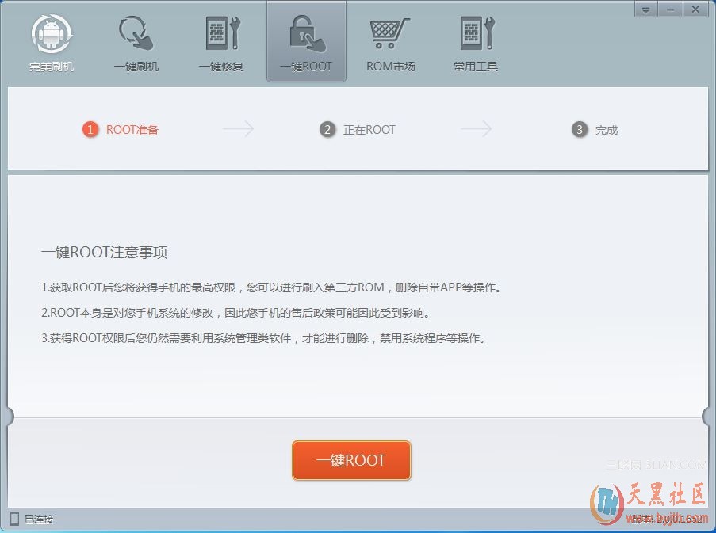The height and width of the screenshot is (533, 716).
Task: Select step 3 完成 indicator
Action: click(595, 130)
